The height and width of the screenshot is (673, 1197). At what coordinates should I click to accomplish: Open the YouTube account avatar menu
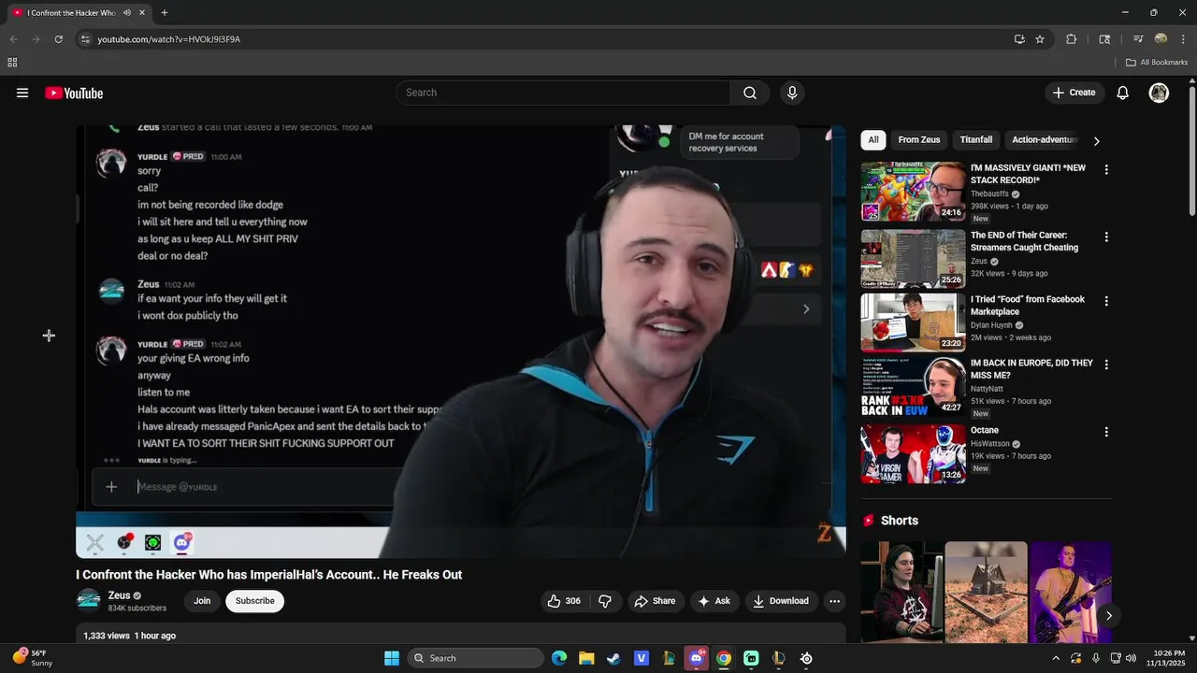[1159, 93]
